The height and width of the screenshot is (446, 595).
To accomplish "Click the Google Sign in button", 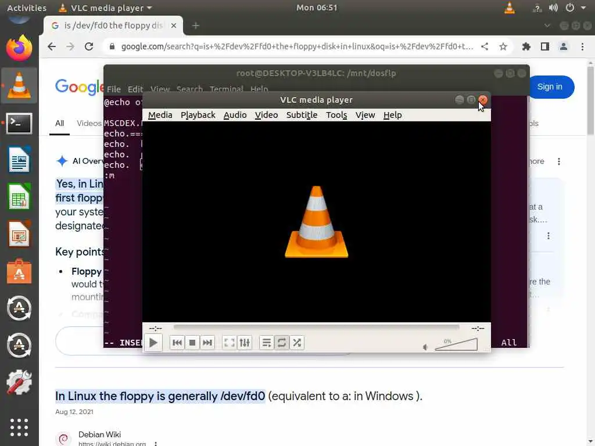I will [550, 87].
